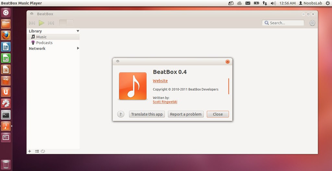Open Ubuntu One in launcher
Image resolution: width=332 pixels, height=171 pixels.
[6, 92]
